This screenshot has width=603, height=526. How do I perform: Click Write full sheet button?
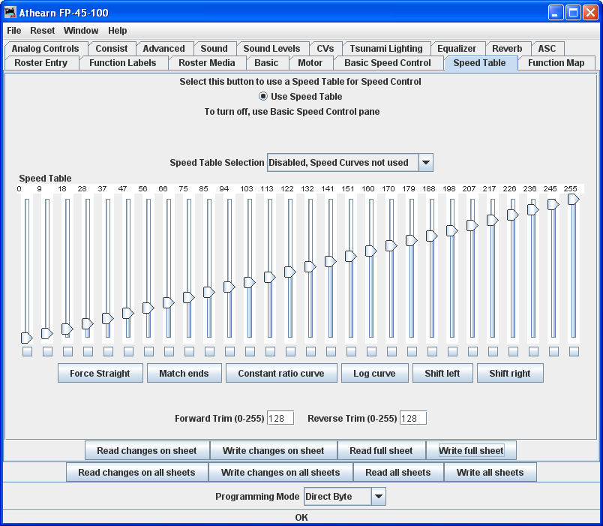[x=471, y=451]
